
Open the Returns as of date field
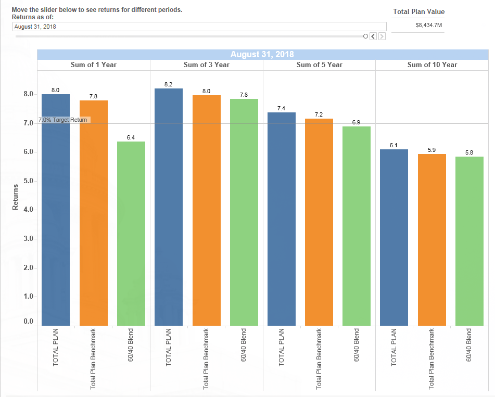coord(199,27)
